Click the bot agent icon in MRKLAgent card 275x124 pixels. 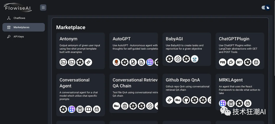pos(248,103)
